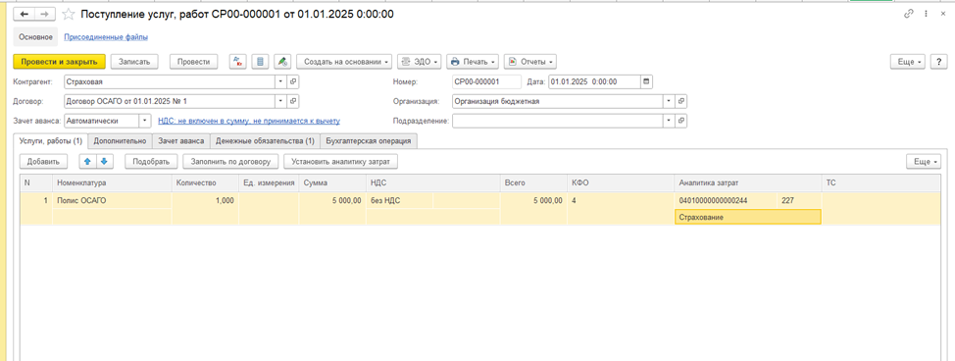Open the Бухгалтерская операция tab
The image size is (955, 361).
[369, 141]
